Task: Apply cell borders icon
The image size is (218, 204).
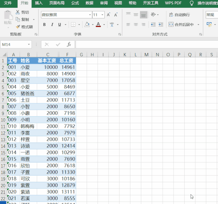Action: click(73, 25)
